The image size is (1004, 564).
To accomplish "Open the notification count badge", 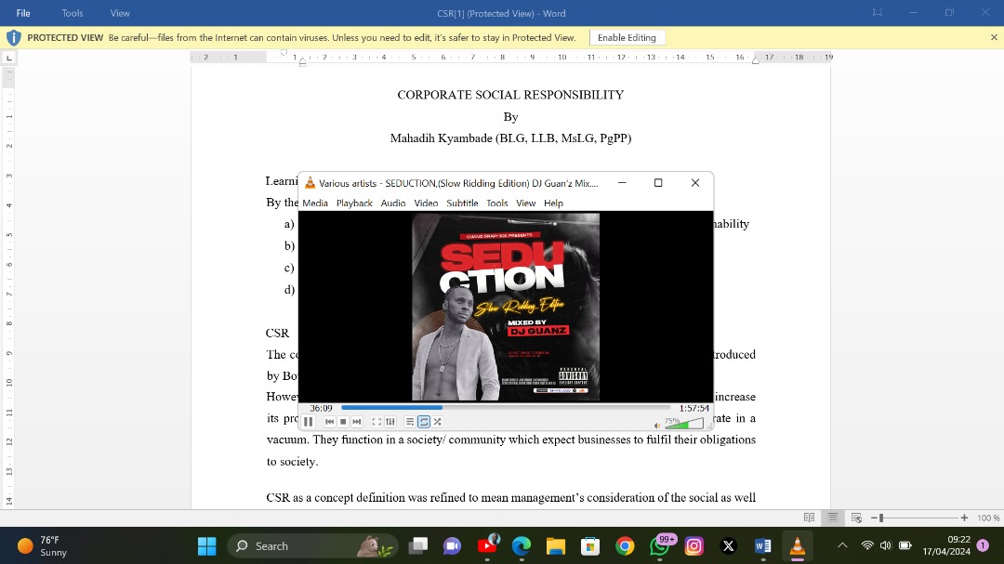I will pyautogui.click(x=983, y=545).
